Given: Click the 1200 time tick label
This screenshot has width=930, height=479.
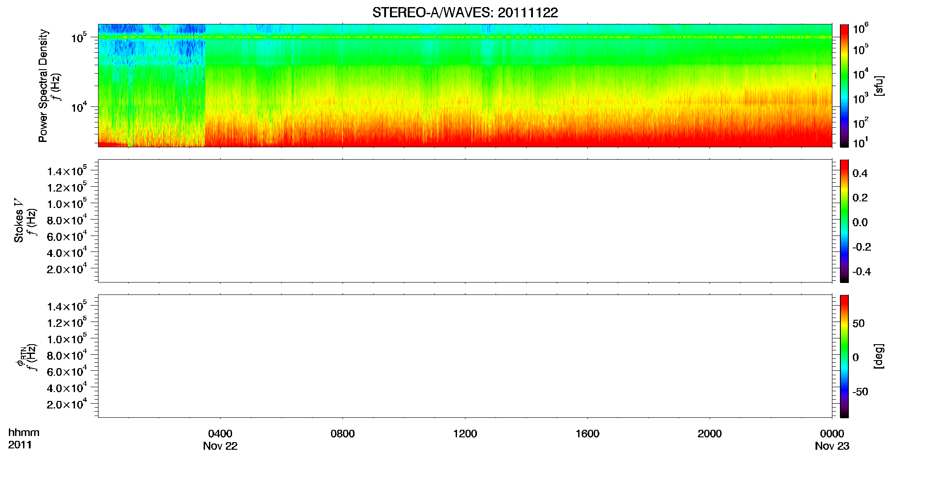Looking at the screenshot, I should coord(465,433).
